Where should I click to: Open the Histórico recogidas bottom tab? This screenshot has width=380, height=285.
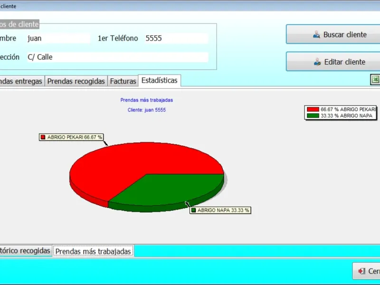25,250
